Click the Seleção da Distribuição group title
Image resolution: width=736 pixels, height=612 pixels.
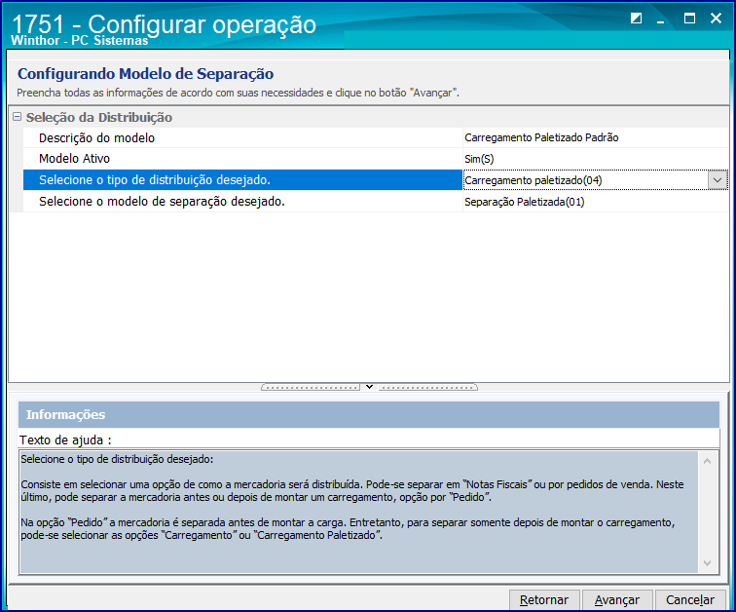99,117
